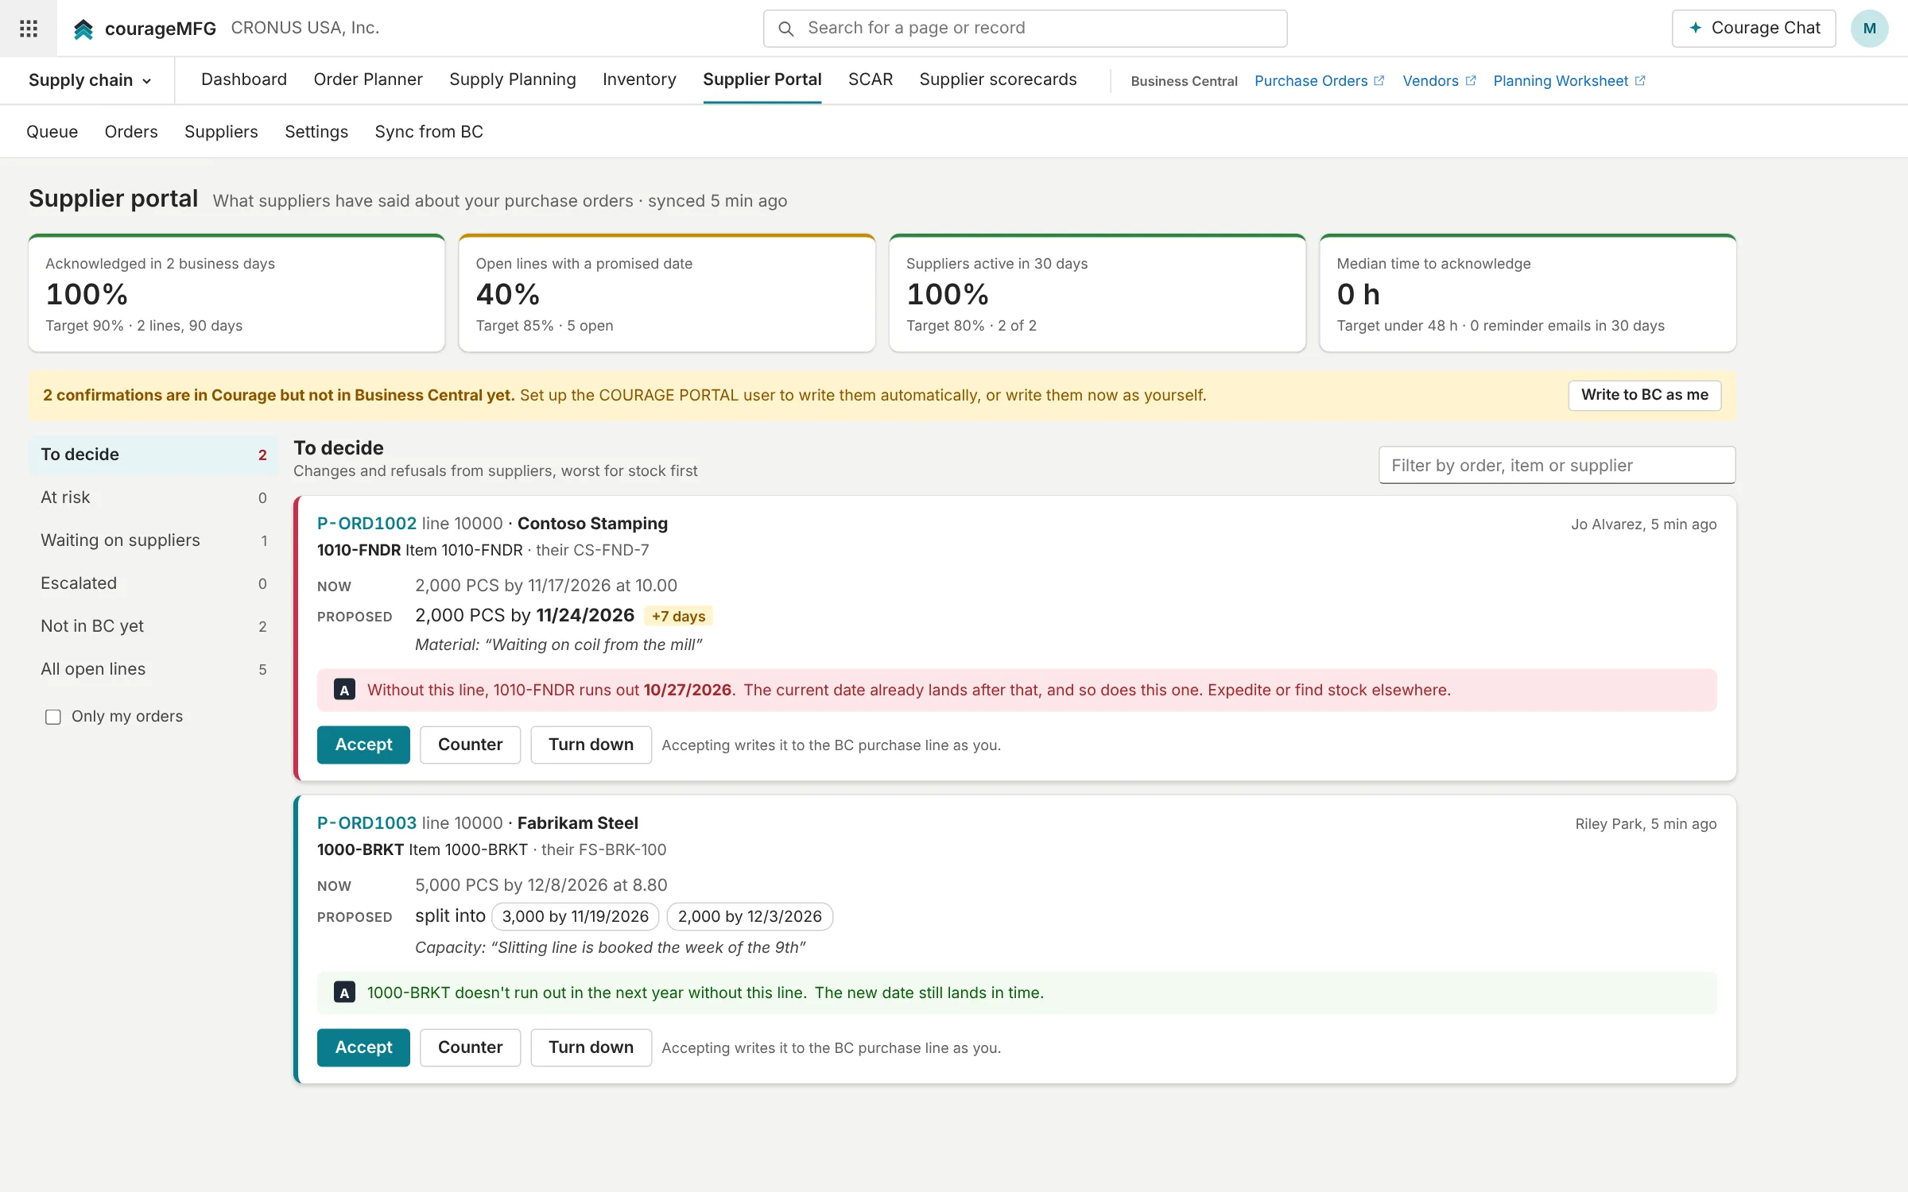Turn down the P-ORD1002 proposal
The width and height of the screenshot is (1908, 1192).
click(591, 745)
